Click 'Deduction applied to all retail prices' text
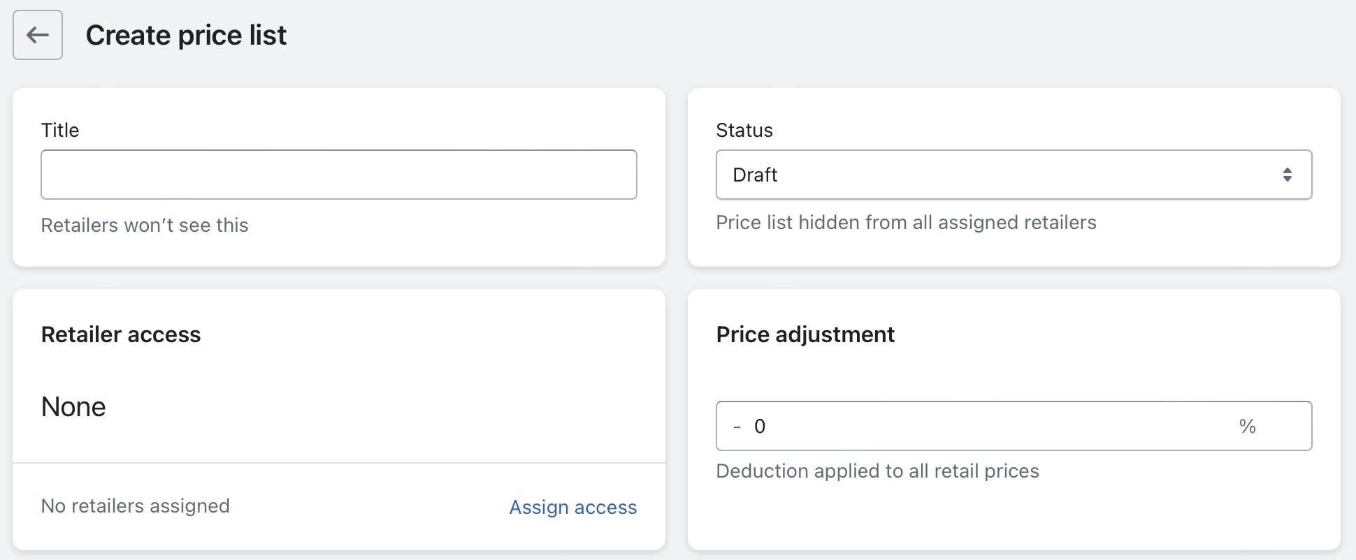Image resolution: width=1356 pixels, height=560 pixels. tap(877, 471)
